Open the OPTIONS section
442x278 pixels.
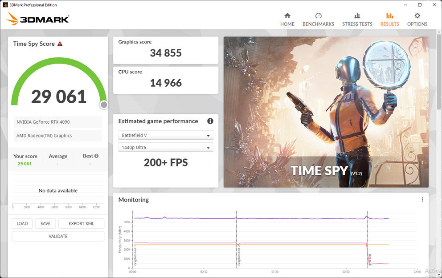(x=417, y=20)
